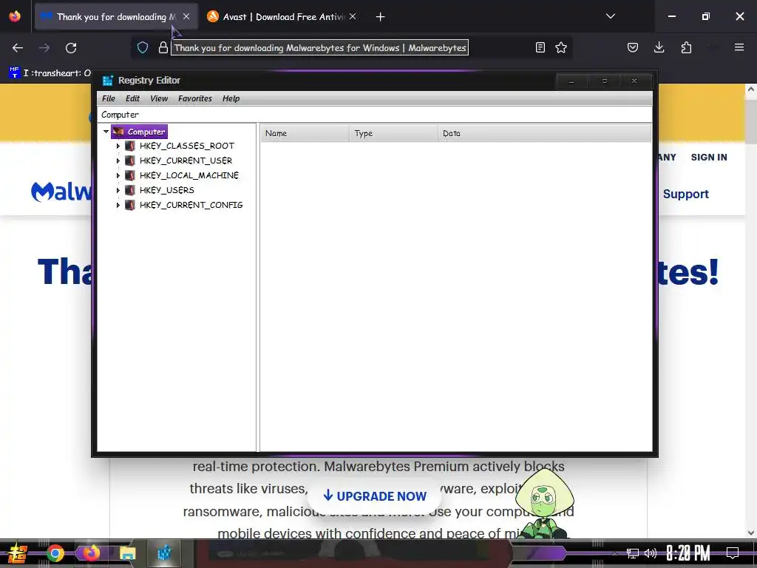
Task: Select the HKEY_LOCAL_MACHINE label
Action: [189, 175]
